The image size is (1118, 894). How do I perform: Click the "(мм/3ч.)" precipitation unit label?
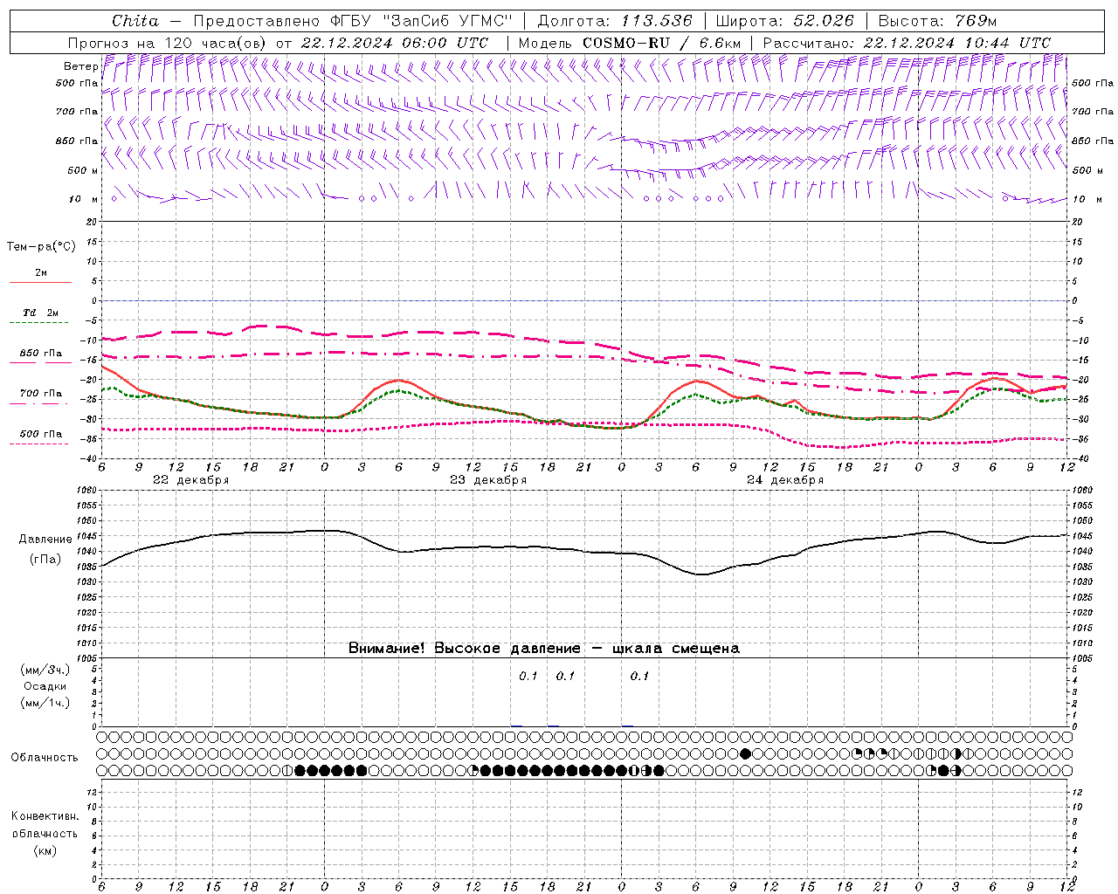coord(45,670)
